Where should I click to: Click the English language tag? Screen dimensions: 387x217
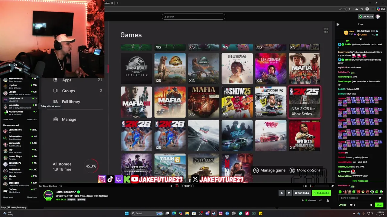(x=71, y=200)
